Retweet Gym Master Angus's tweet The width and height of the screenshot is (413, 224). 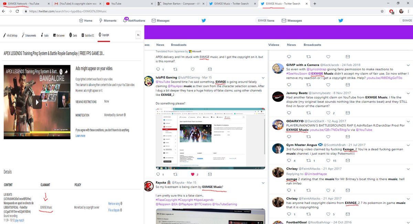click(x=308, y=161)
